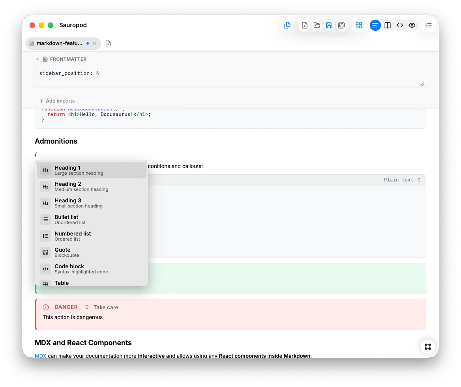This screenshot has height=387, width=461.
Task: Save the current document
Action: point(329,25)
